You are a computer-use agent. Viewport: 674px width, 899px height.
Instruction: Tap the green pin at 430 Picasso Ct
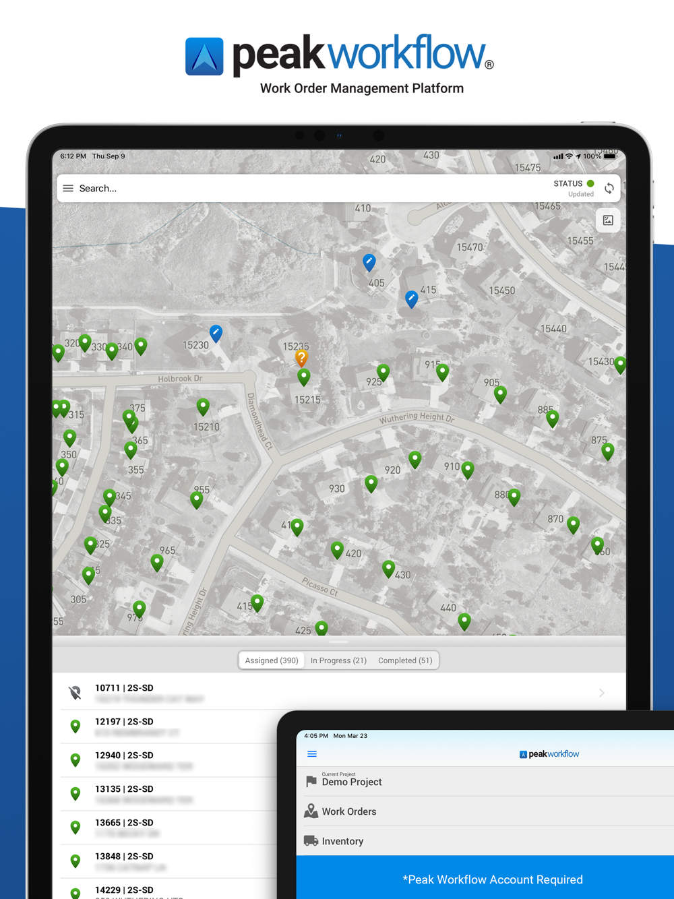point(388,569)
